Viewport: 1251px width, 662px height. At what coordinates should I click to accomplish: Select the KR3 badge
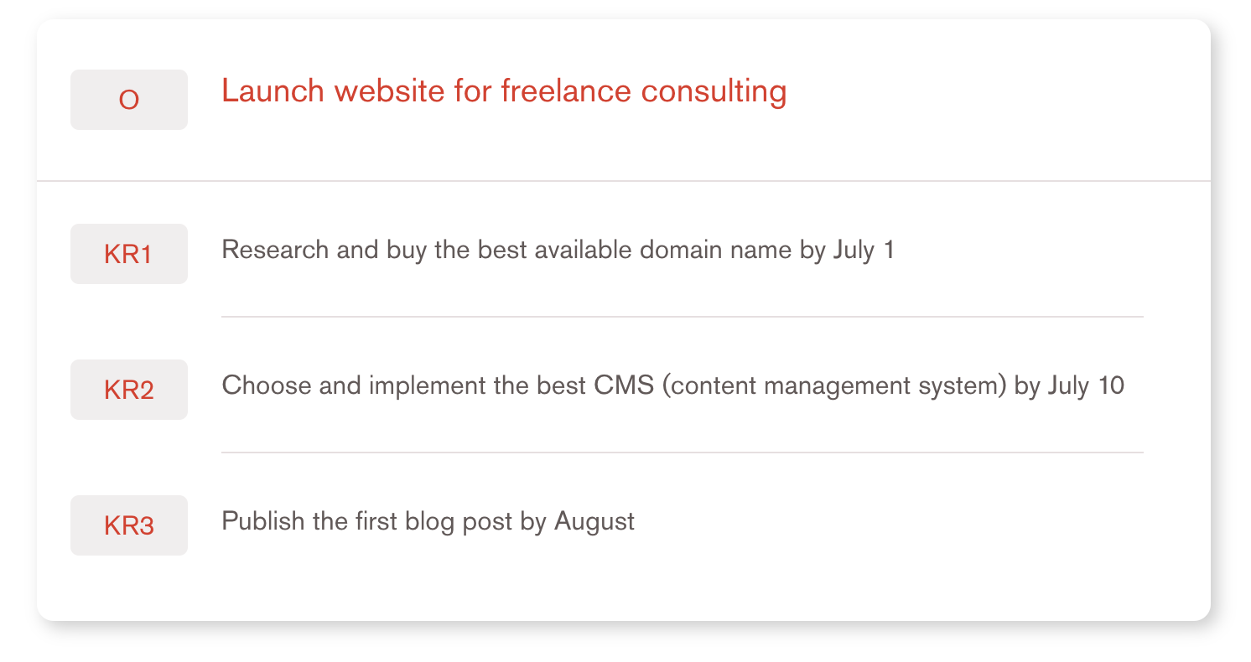click(129, 525)
